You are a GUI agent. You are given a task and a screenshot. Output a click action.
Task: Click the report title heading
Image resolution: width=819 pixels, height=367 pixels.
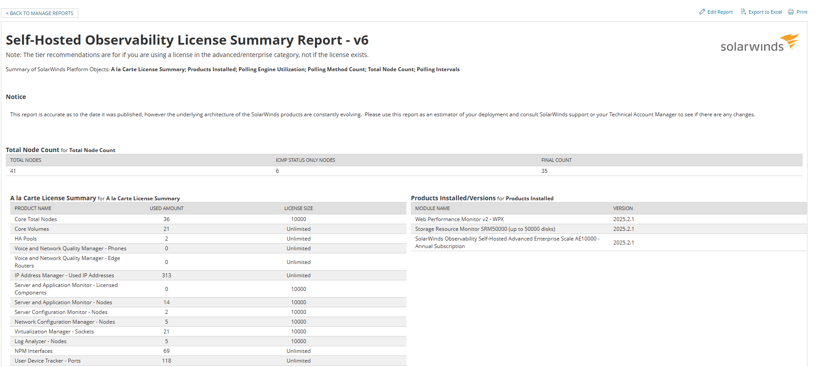point(187,40)
